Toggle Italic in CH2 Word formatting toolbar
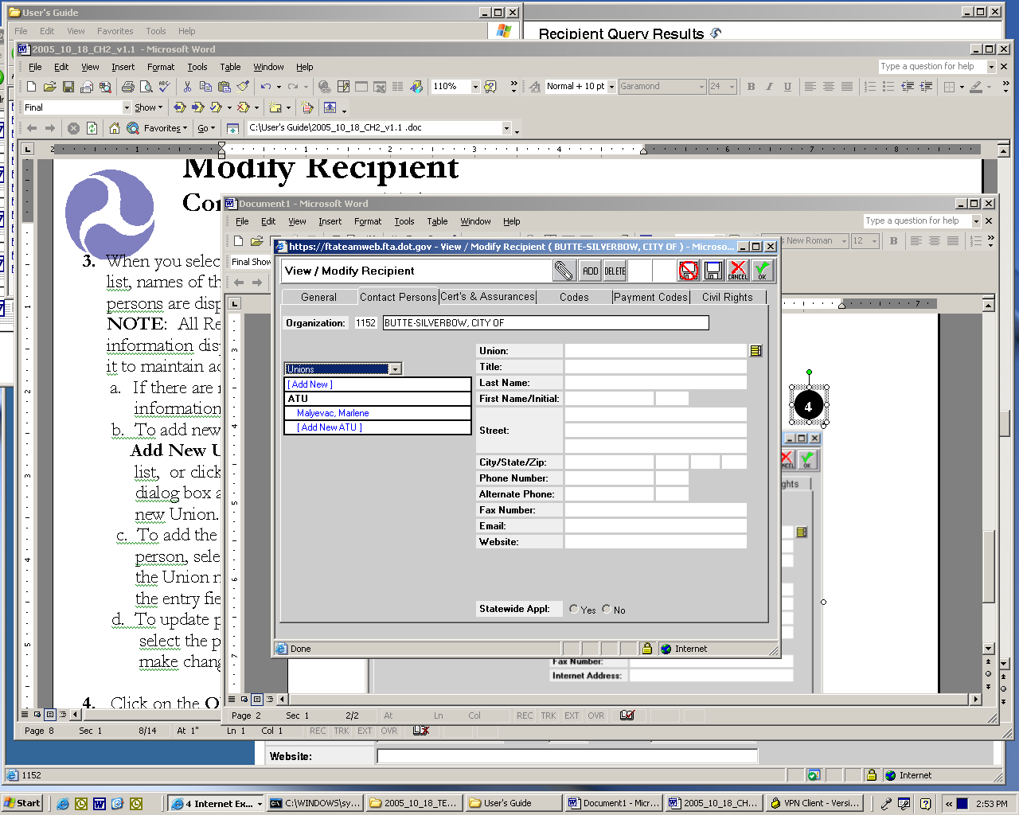 [769, 86]
